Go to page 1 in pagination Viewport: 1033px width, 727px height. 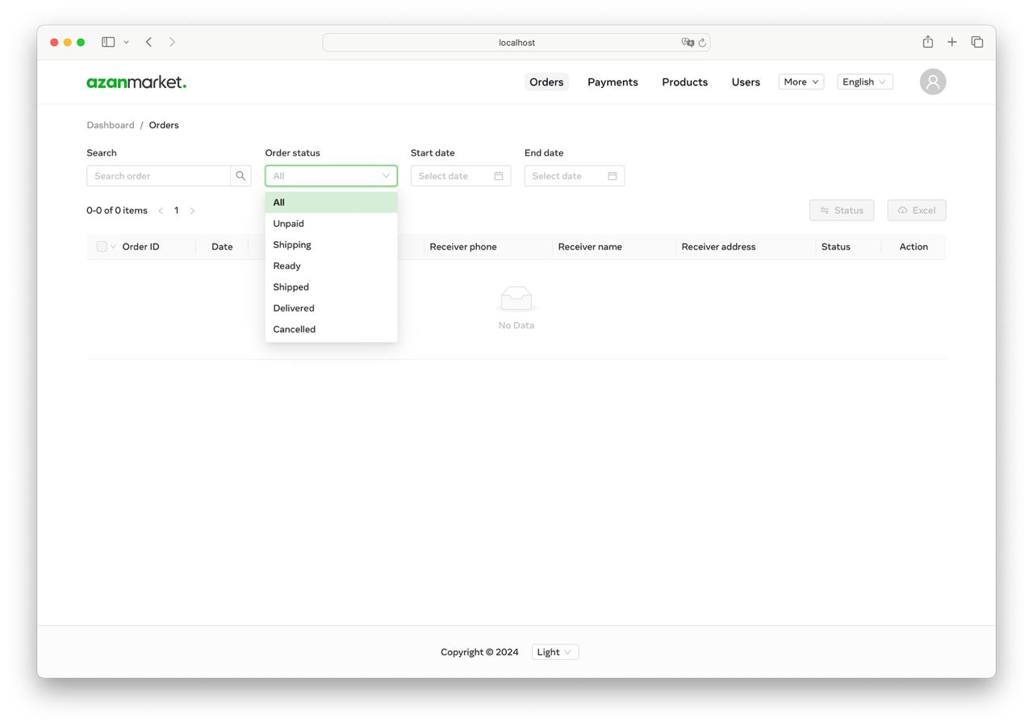[176, 210]
